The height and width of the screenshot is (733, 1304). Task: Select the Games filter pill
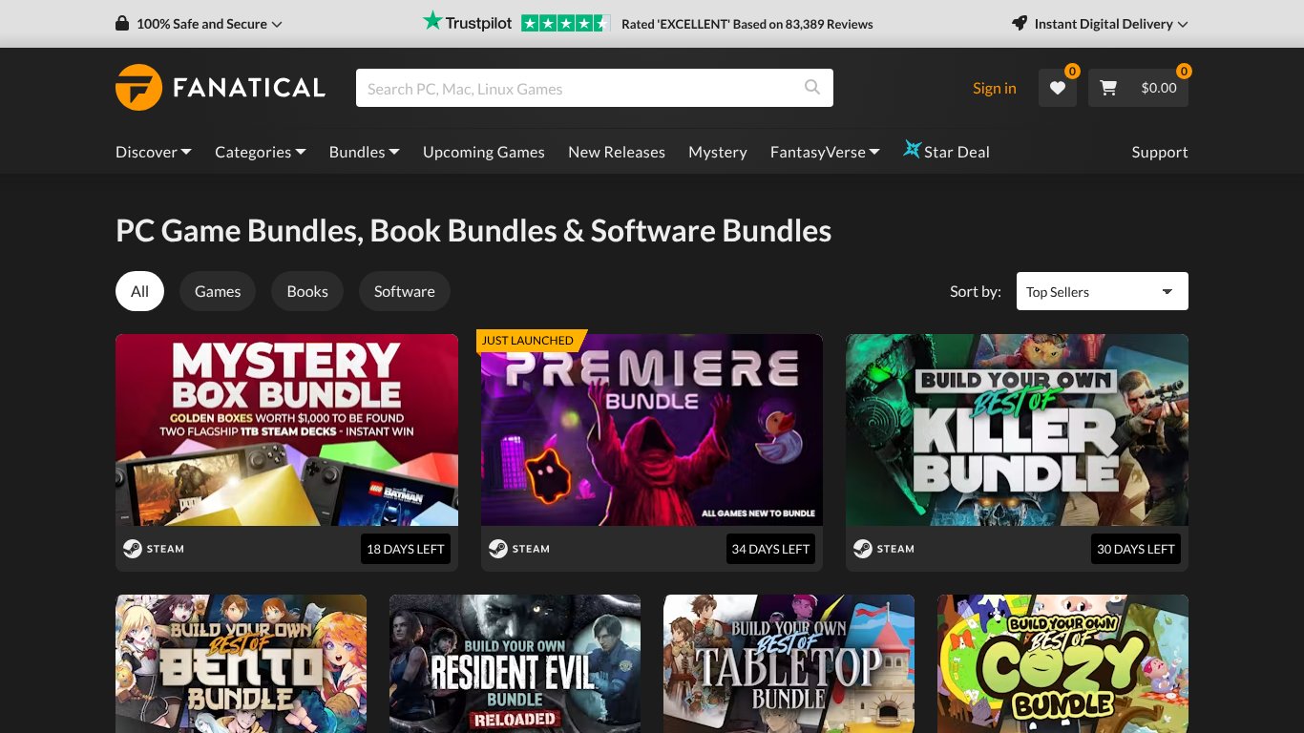click(218, 291)
